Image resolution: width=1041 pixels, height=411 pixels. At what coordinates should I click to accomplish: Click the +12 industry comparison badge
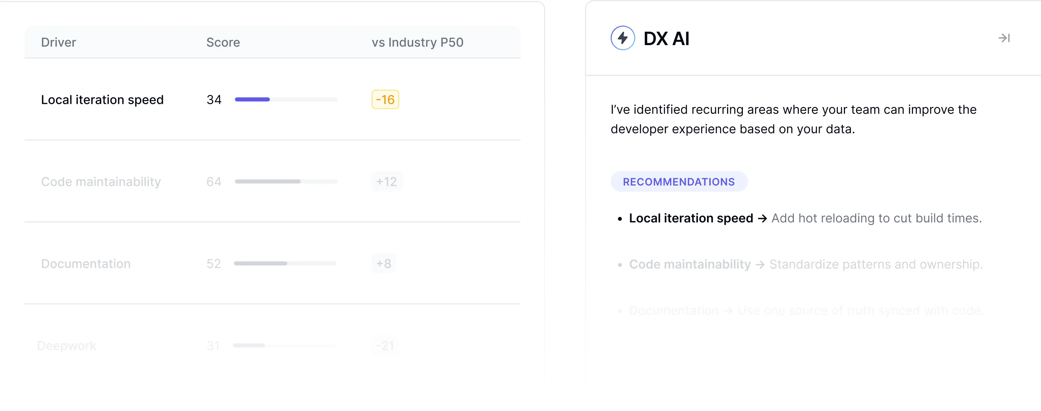[x=386, y=182]
